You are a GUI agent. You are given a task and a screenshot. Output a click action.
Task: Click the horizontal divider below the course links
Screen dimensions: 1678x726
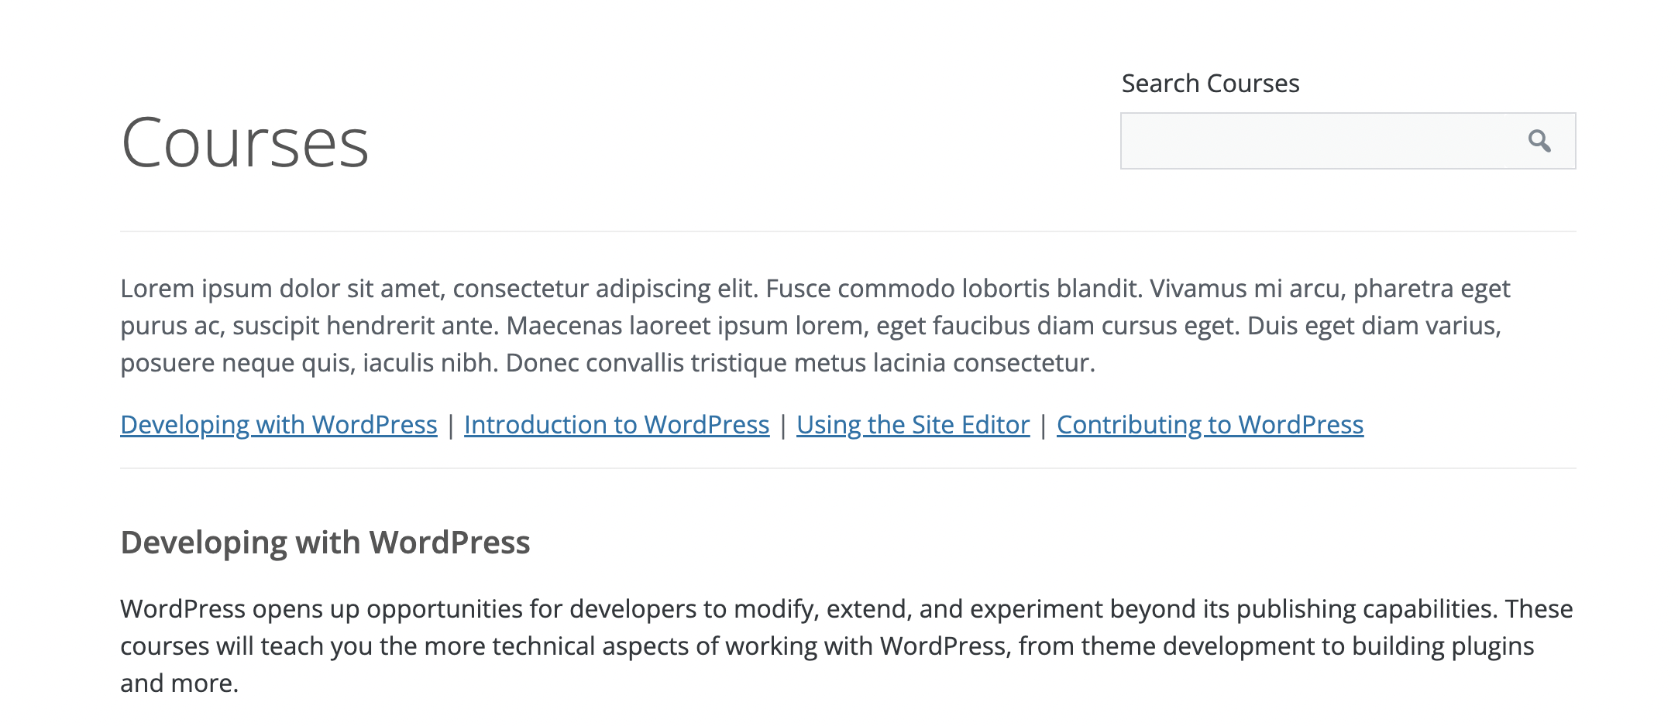(848, 468)
